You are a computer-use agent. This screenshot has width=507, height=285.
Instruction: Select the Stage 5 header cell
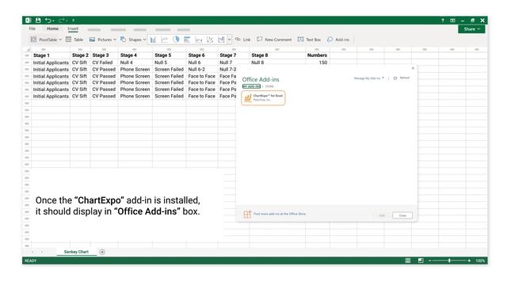pyautogui.click(x=169, y=55)
